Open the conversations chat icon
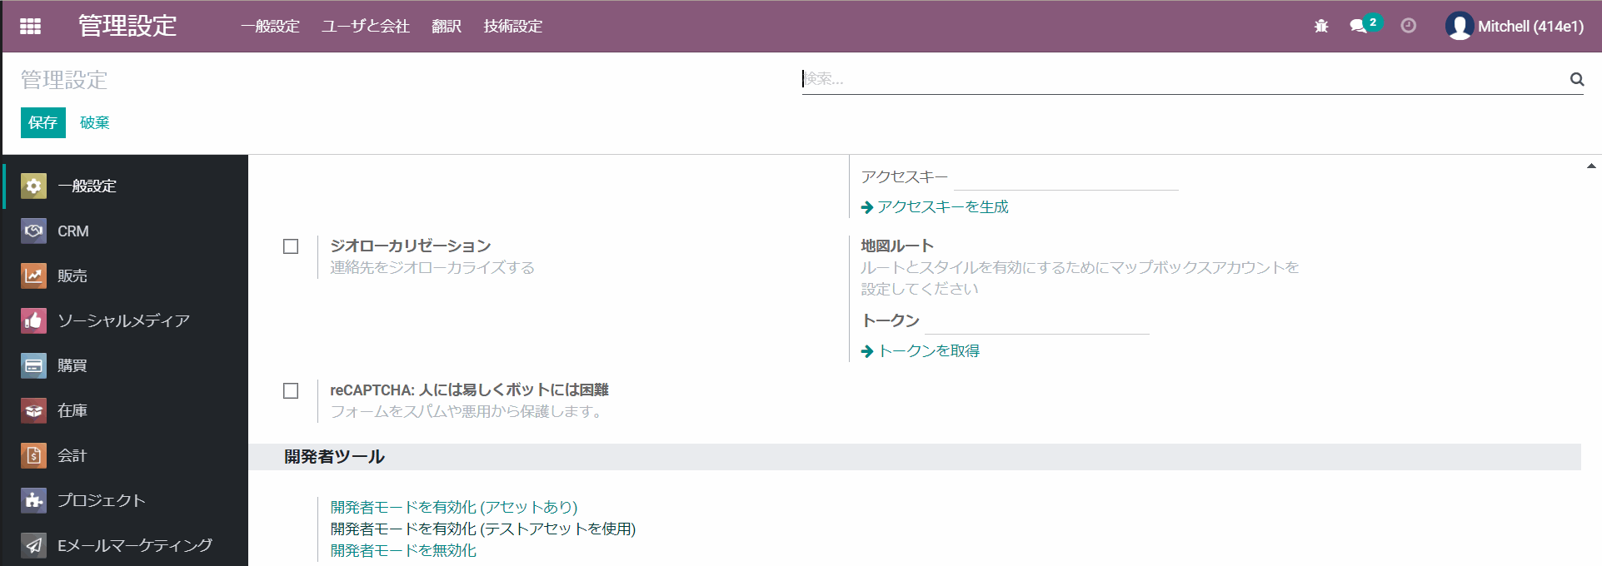1602x566 pixels. (1359, 26)
